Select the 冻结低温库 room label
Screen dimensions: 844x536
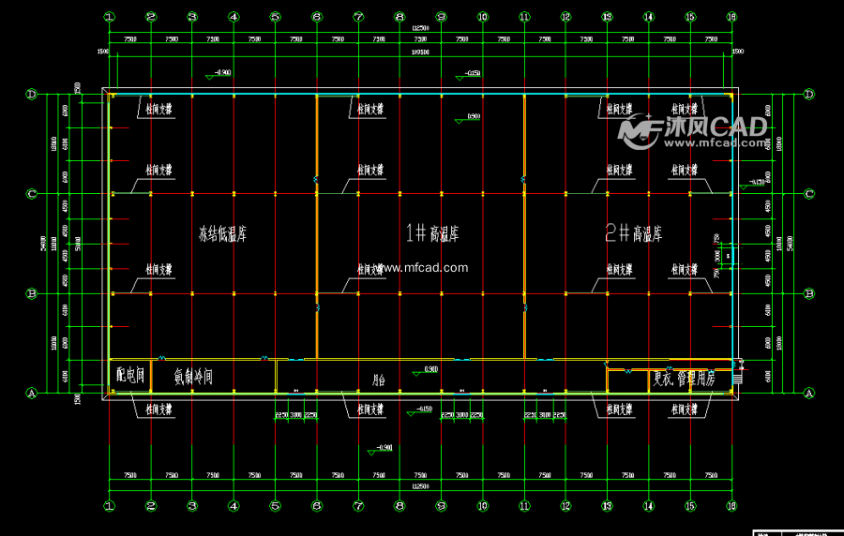pos(223,233)
